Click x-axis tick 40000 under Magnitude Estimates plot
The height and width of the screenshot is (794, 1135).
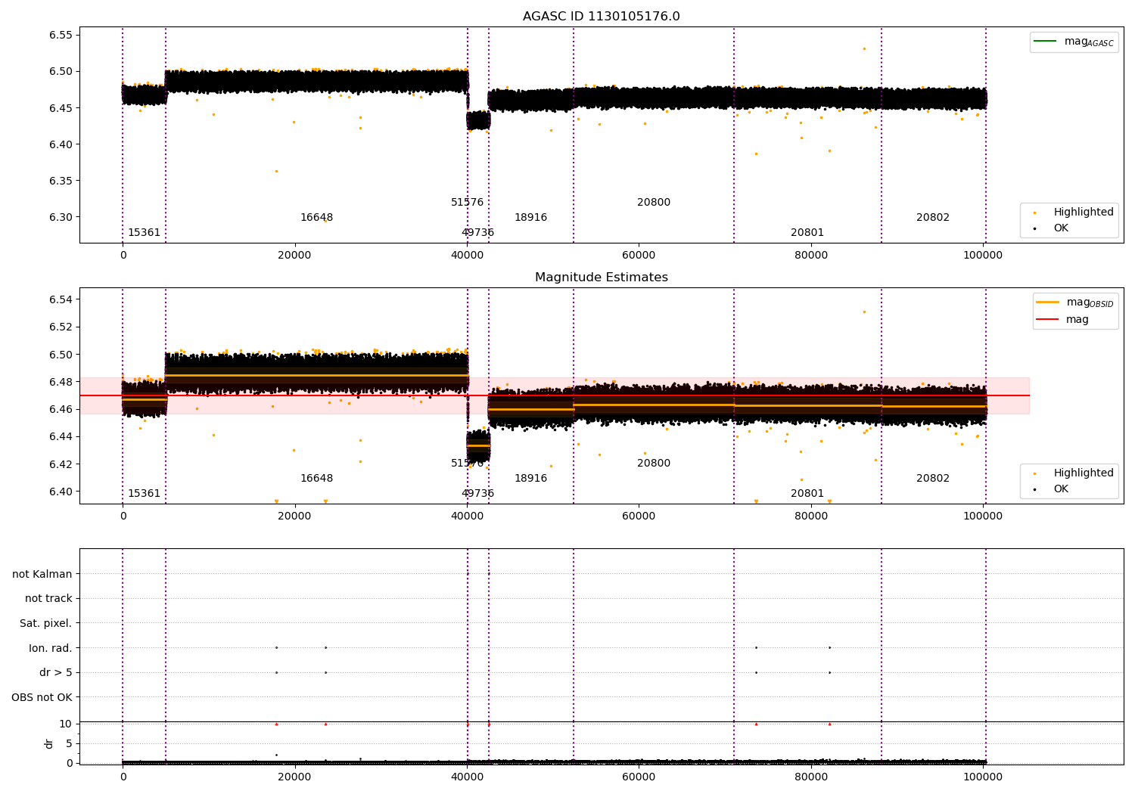pos(467,516)
